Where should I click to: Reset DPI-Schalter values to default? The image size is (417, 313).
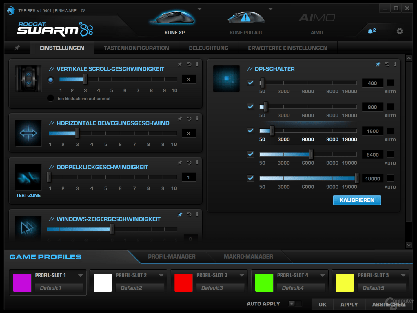[387, 64]
